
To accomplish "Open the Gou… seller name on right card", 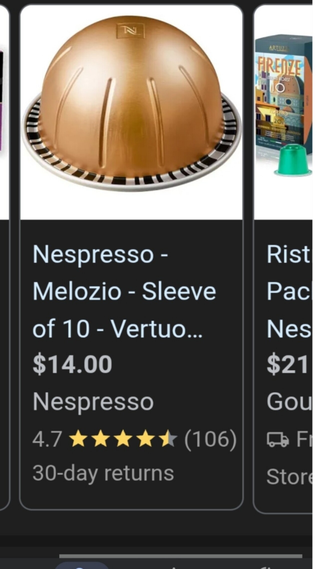I will (x=289, y=402).
